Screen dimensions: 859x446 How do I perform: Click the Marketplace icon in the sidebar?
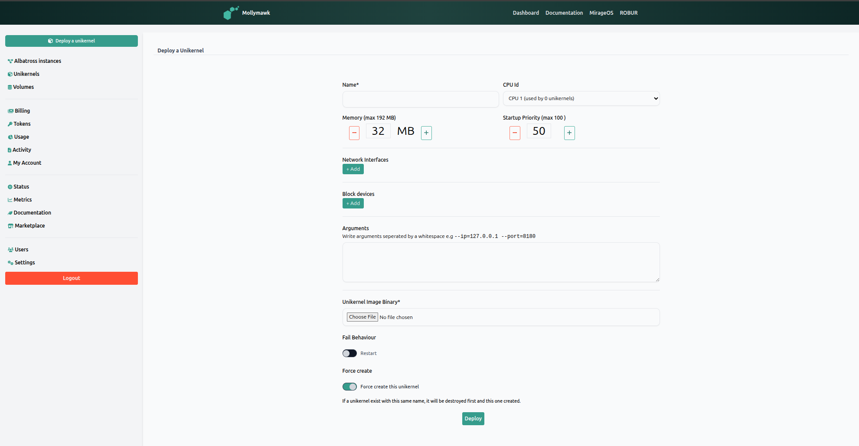point(10,225)
